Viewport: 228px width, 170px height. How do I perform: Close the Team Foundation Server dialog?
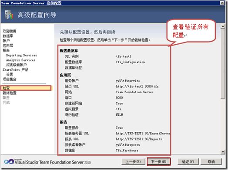[222, 3]
